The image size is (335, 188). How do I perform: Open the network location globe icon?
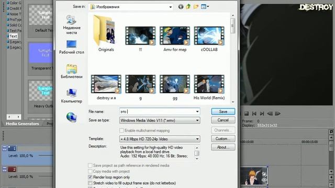click(72, 117)
